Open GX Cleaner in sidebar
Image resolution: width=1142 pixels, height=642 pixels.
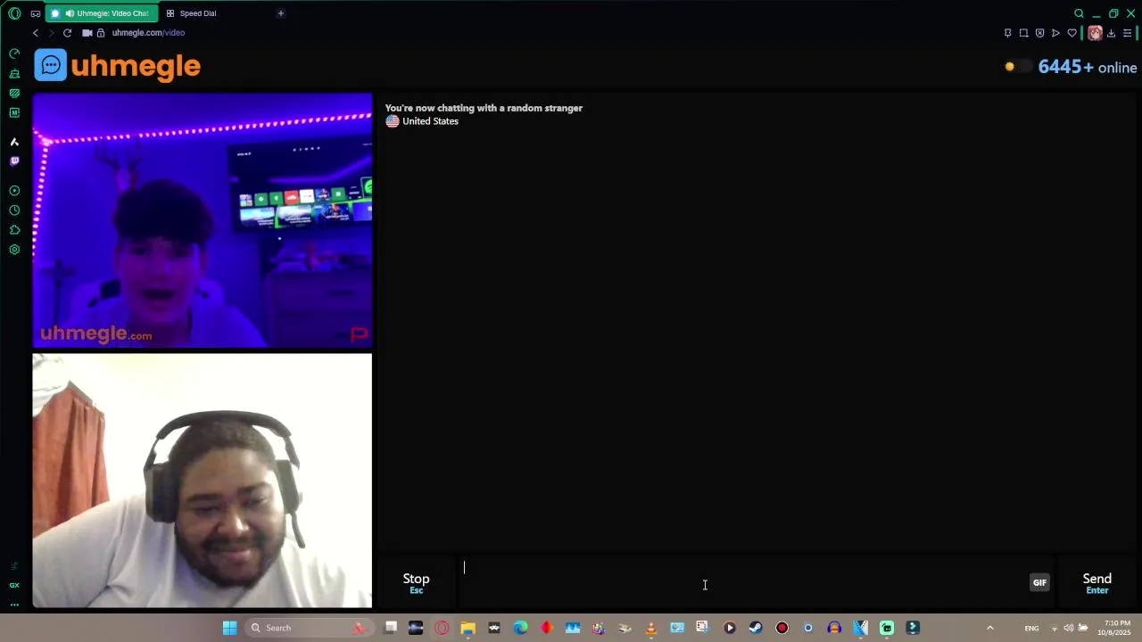(14, 73)
